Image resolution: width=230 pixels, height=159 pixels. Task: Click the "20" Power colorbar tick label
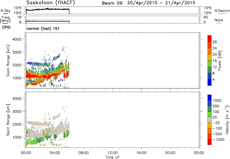[214, 55]
